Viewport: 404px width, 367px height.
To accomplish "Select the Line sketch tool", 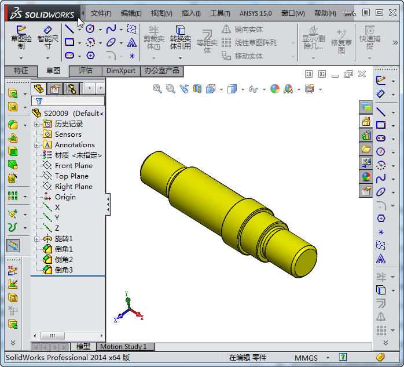I will (69, 29).
